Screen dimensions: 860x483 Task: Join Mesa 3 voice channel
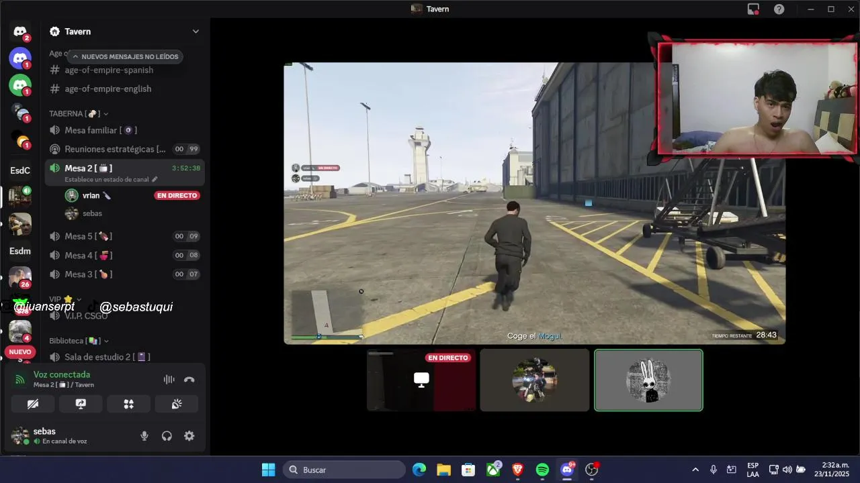pos(125,274)
